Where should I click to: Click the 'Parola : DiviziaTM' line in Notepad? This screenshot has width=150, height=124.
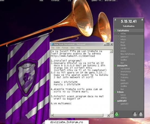click(x=67, y=84)
